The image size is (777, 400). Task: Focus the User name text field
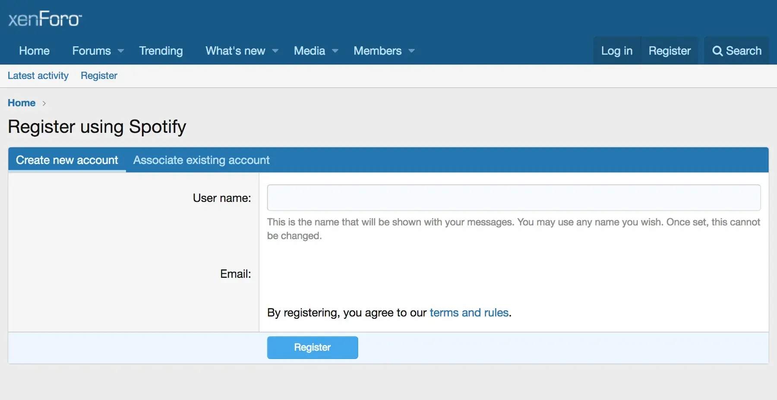(x=514, y=198)
